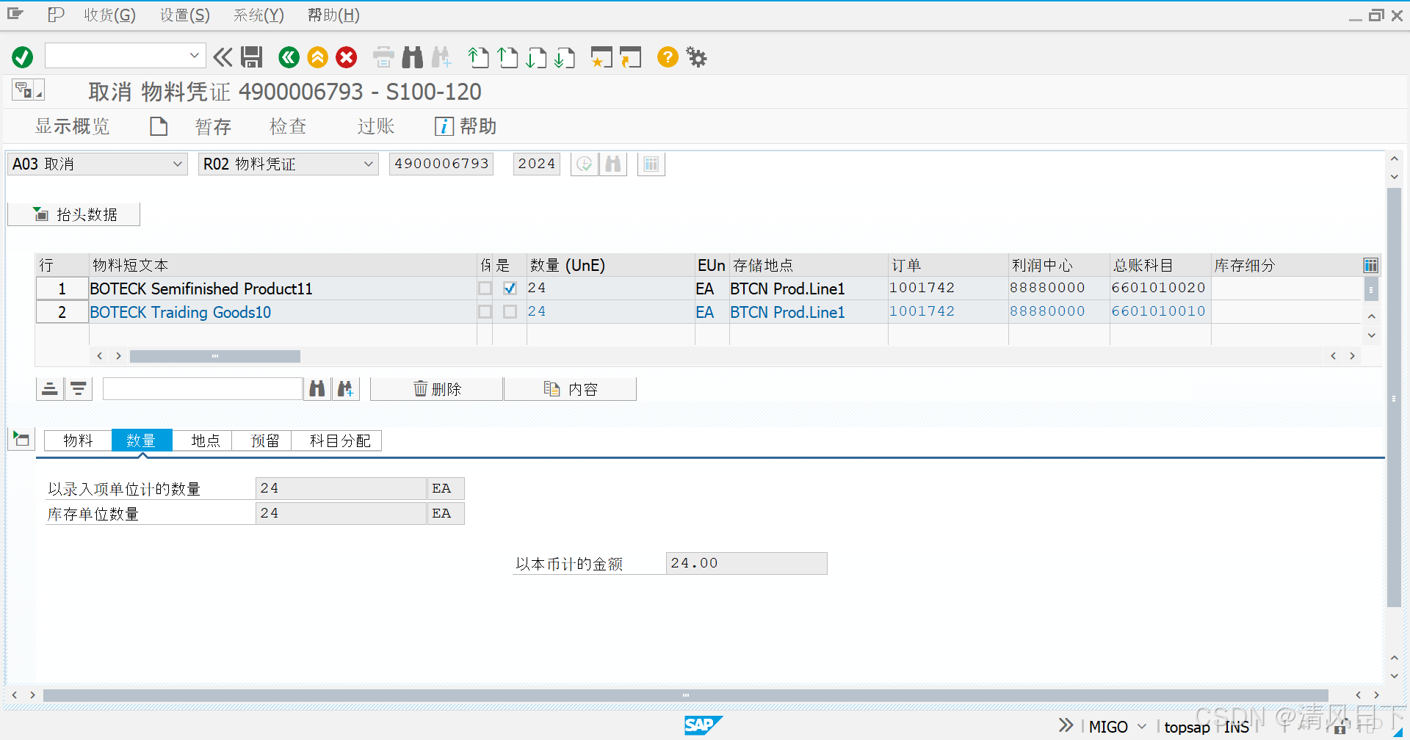Click the BOTECK Traiding Goods10 link
This screenshot has height=740, width=1410.
[x=181, y=312]
